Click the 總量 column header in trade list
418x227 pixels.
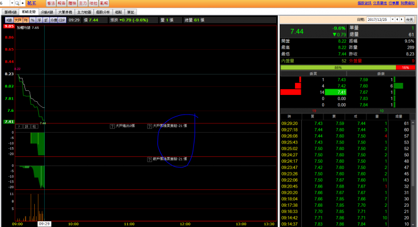click(x=398, y=116)
